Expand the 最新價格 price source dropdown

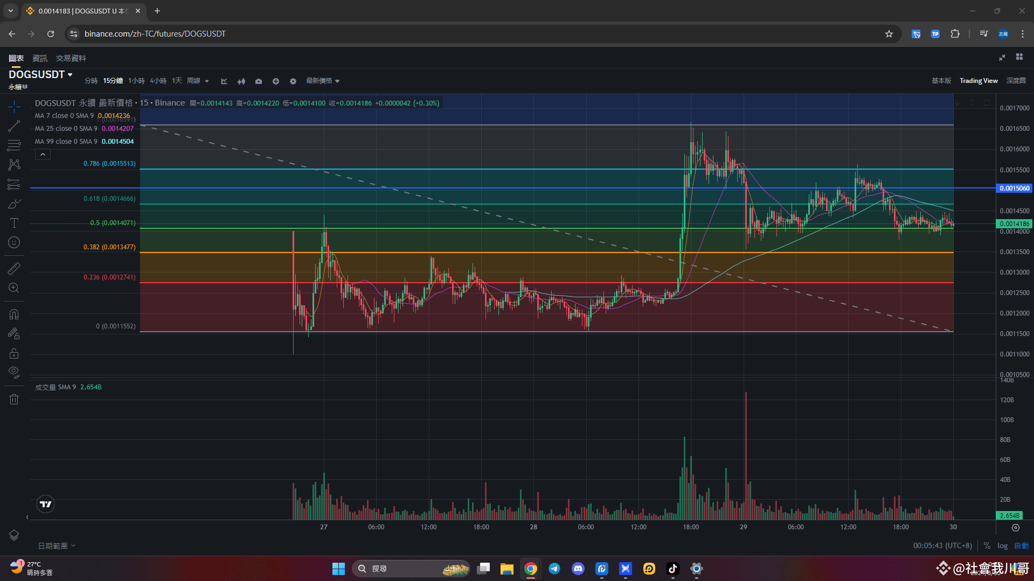[322, 81]
